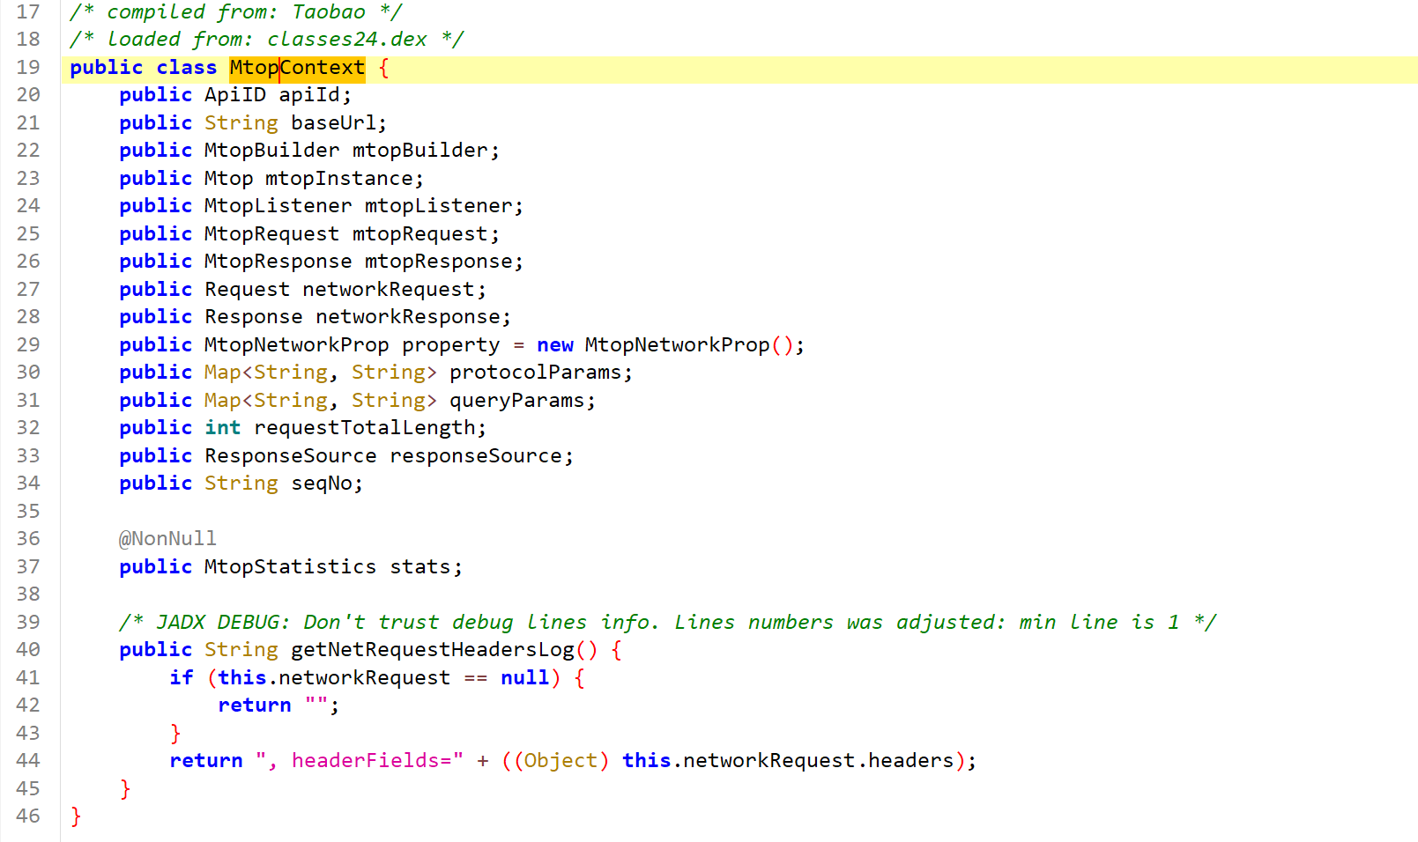
Task: Jump to the MtopBuilder type on line 22
Action: tap(271, 151)
